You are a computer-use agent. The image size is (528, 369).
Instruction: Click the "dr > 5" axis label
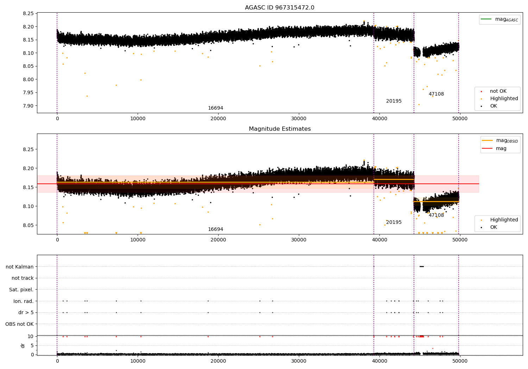26,313
